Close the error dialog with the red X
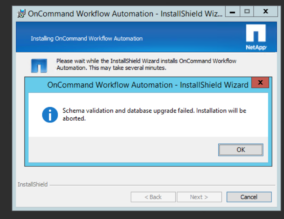This screenshot has width=284, height=219. tap(260, 83)
